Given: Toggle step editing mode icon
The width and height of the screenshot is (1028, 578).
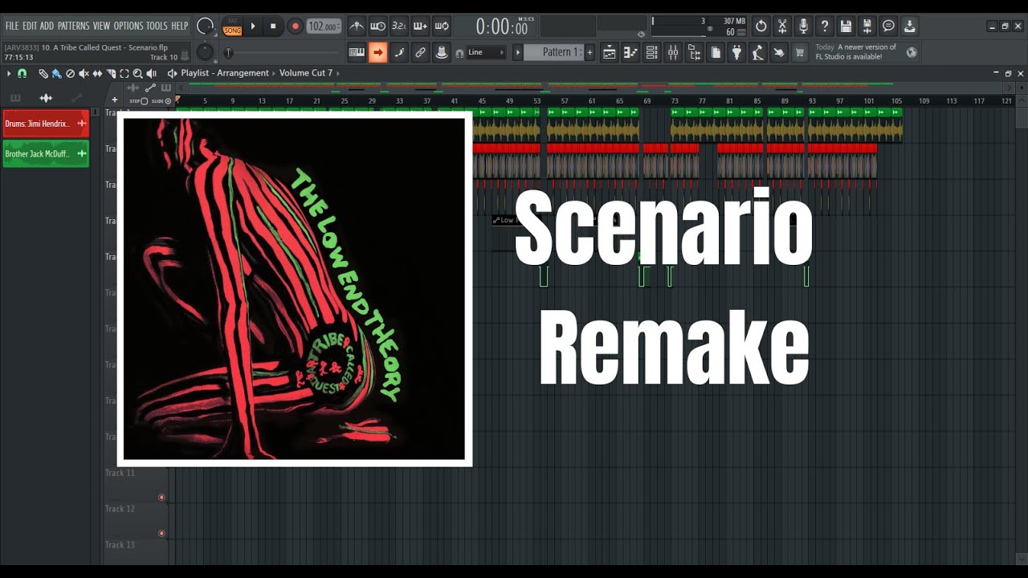Looking at the screenshot, I should click(399, 52).
